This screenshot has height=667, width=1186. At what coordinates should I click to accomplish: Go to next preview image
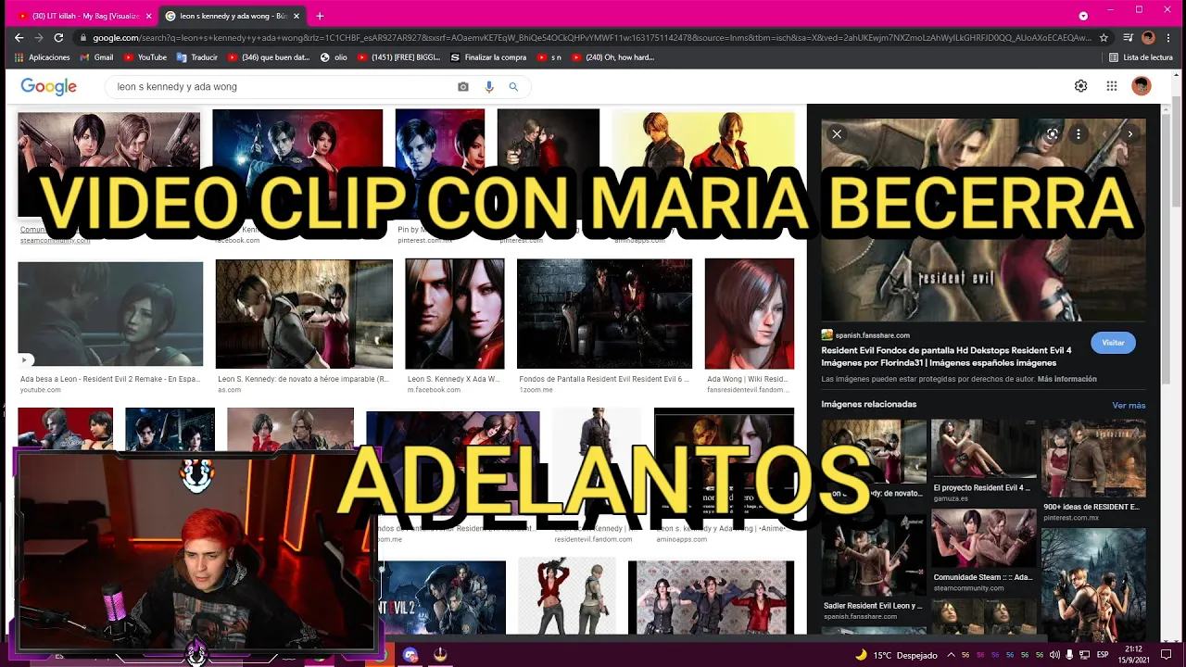pos(1130,134)
